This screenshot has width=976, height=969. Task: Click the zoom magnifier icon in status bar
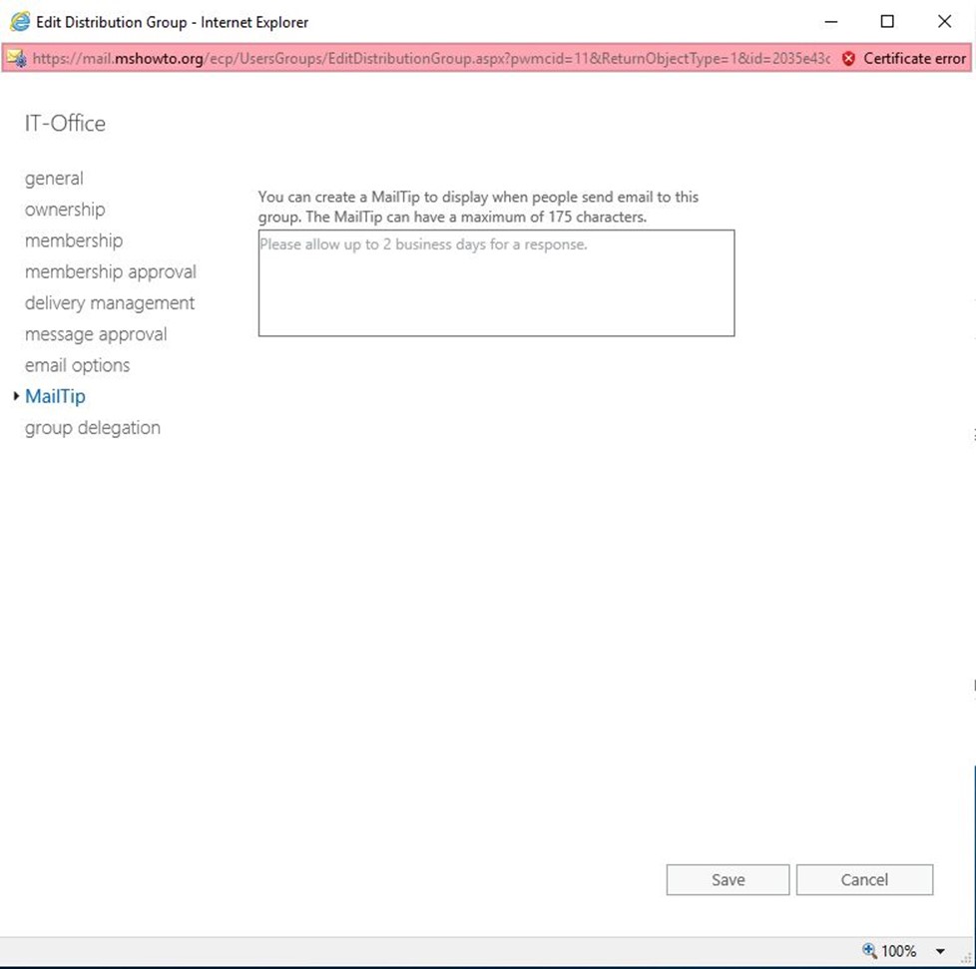pyautogui.click(x=869, y=950)
